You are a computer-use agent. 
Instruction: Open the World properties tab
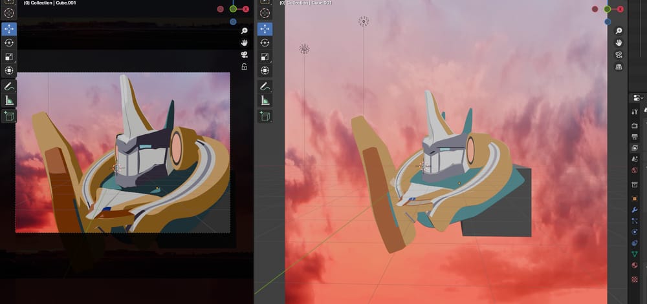click(x=635, y=170)
